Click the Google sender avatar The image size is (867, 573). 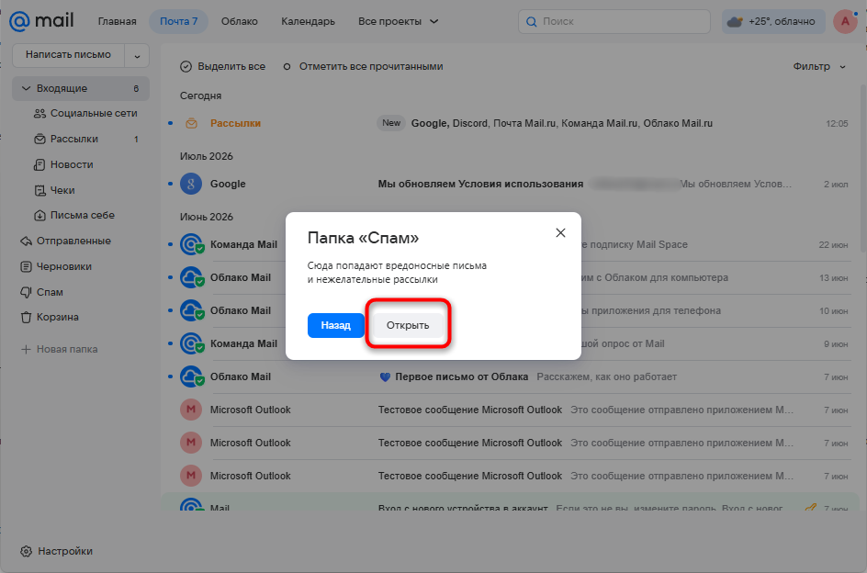(x=191, y=185)
